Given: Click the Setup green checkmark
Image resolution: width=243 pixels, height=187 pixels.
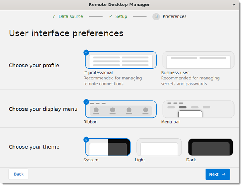Looking at the screenshot, I should tap(110, 16).
